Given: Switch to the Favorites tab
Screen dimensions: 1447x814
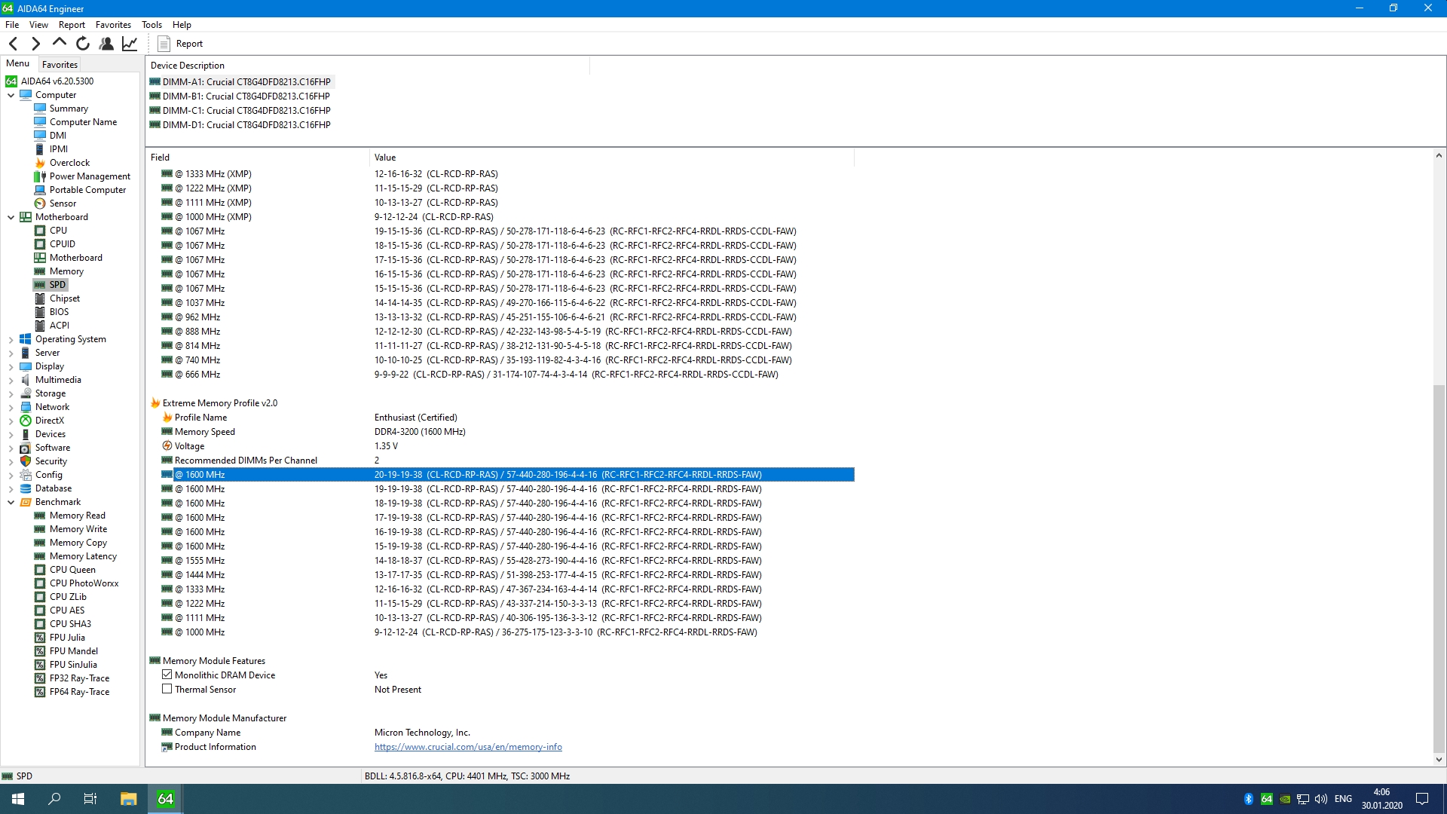Looking at the screenshot, I should (60, 65).
